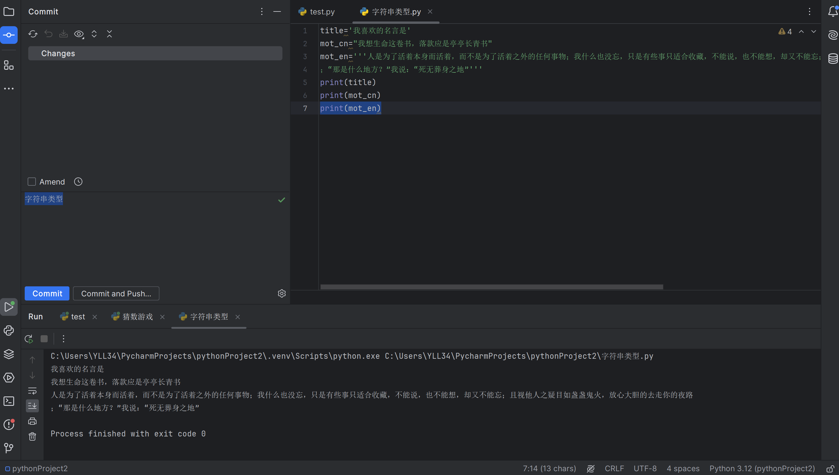Screen dimensions: 839x475
Task: Change CRLF line separator
Action: coord(614,469)
